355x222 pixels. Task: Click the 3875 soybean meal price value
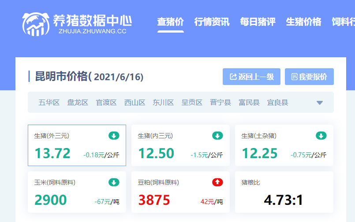coord(154,200)
